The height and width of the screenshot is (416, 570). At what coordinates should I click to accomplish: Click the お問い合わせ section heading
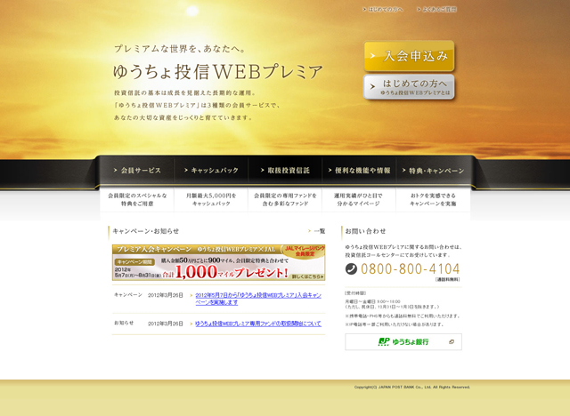365,231
